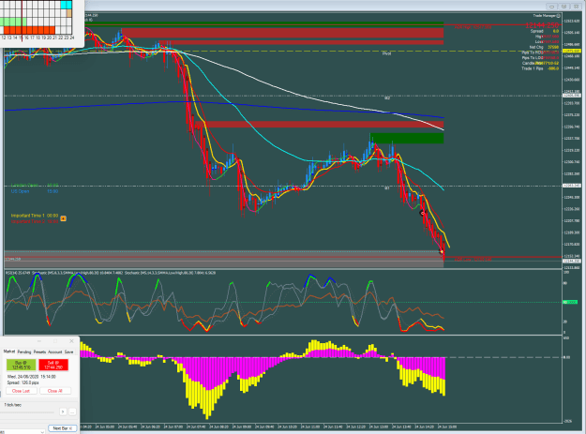Click the green supply zone rectangle
Viewport: 586px width, 434px height.
(407, 138)
